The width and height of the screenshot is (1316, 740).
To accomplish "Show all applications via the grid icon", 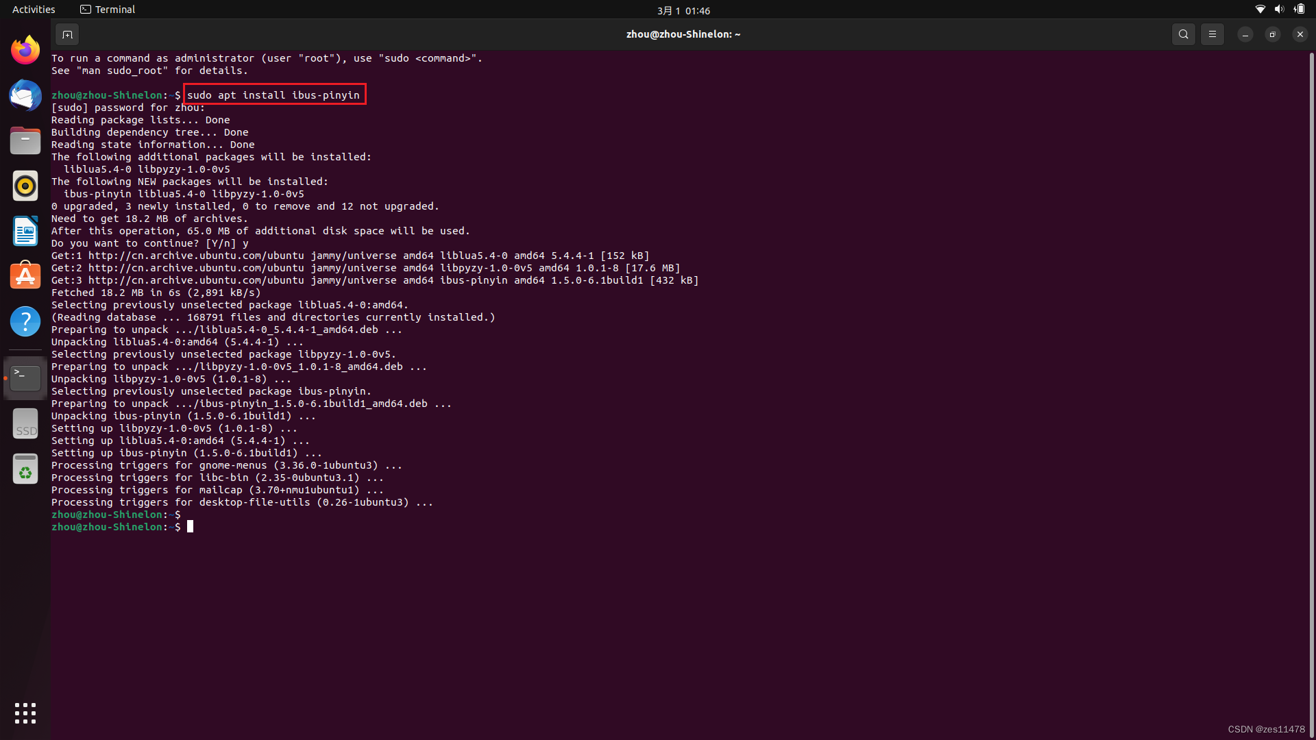I will (x=25, y=713).
